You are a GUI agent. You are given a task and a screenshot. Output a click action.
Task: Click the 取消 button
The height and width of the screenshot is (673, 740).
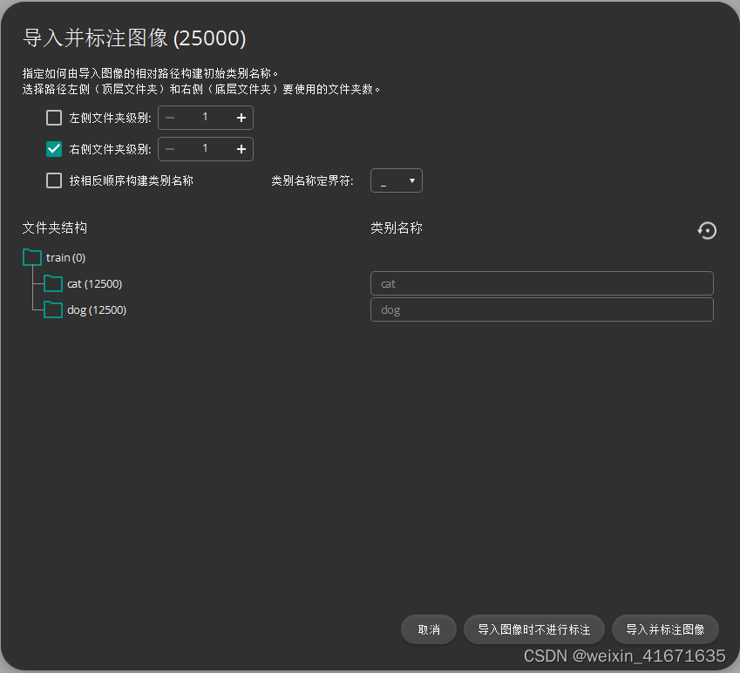(x=429, y=629)
